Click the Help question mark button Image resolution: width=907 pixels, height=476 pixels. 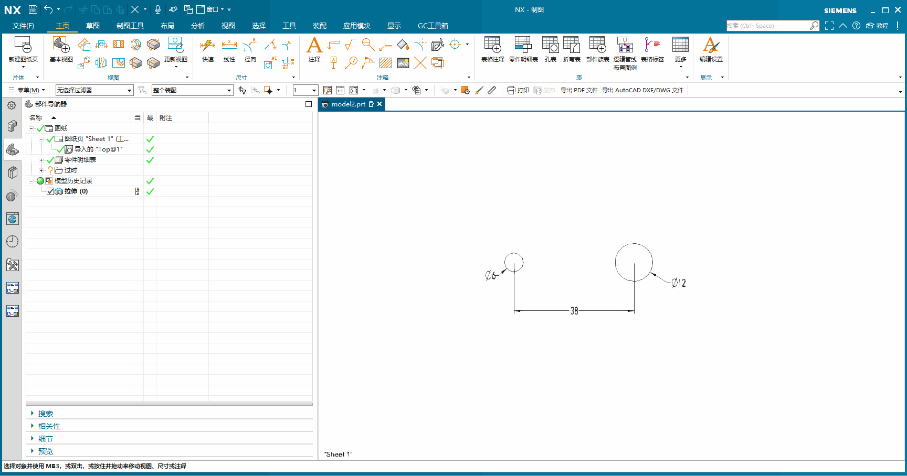[x=856, y=26]
